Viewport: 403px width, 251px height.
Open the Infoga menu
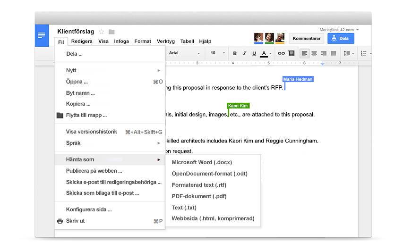coord(121,42)
